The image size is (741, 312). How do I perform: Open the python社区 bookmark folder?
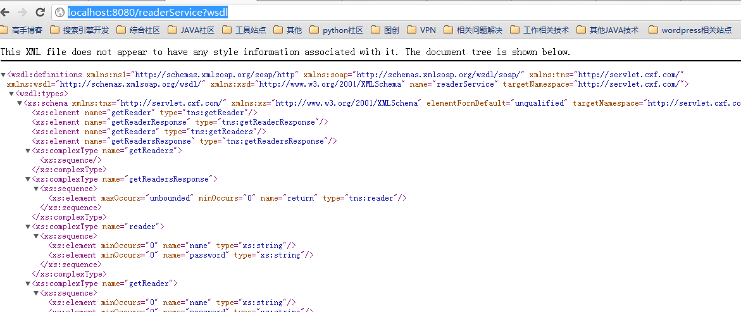click(x=337, y=30)
